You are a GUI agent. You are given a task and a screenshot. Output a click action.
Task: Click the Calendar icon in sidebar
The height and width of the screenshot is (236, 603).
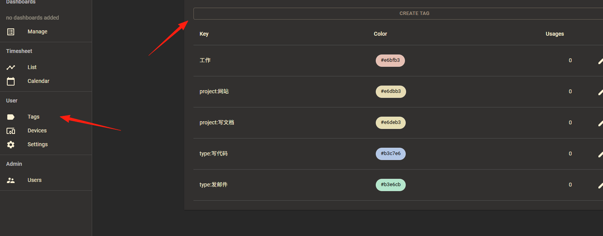(x=11, y=81)
